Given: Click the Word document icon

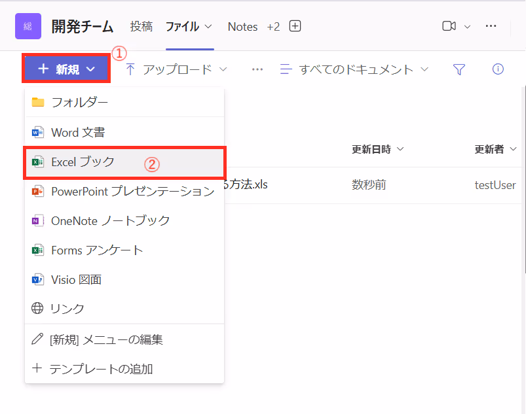Looking at the screenshot, I should pos(37,132).
